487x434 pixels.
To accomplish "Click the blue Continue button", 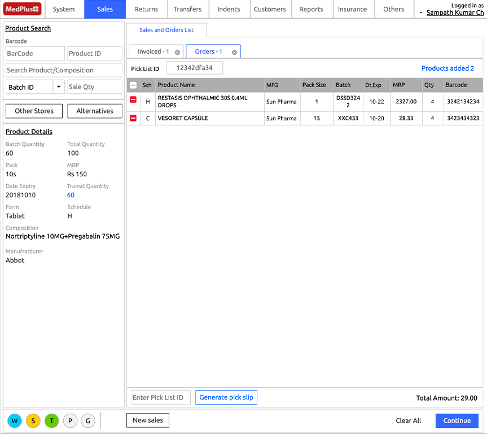I will pyautogui.click(x=457, y=420).
